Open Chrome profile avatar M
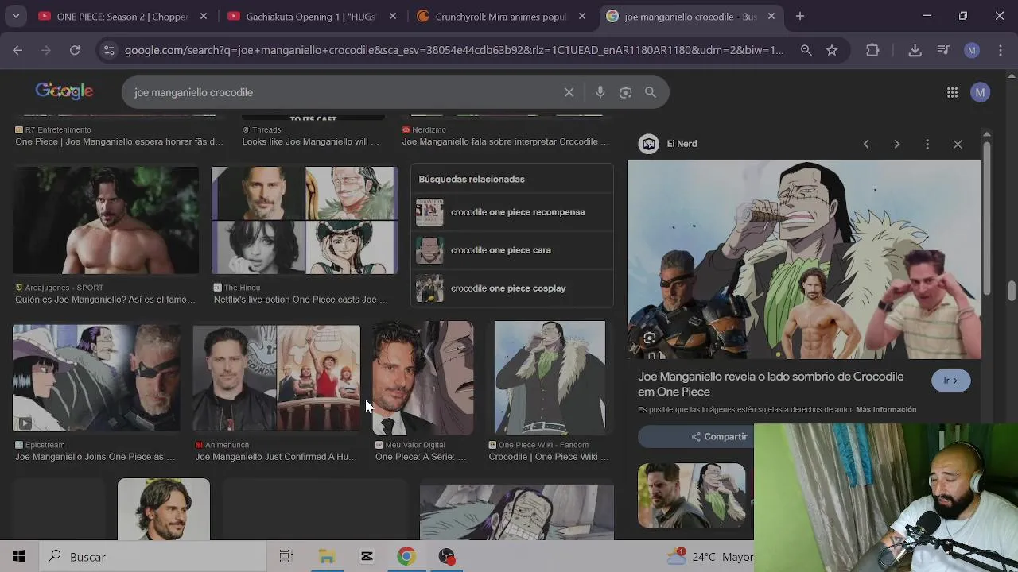Screen dimensions: 1018x572 971,50
